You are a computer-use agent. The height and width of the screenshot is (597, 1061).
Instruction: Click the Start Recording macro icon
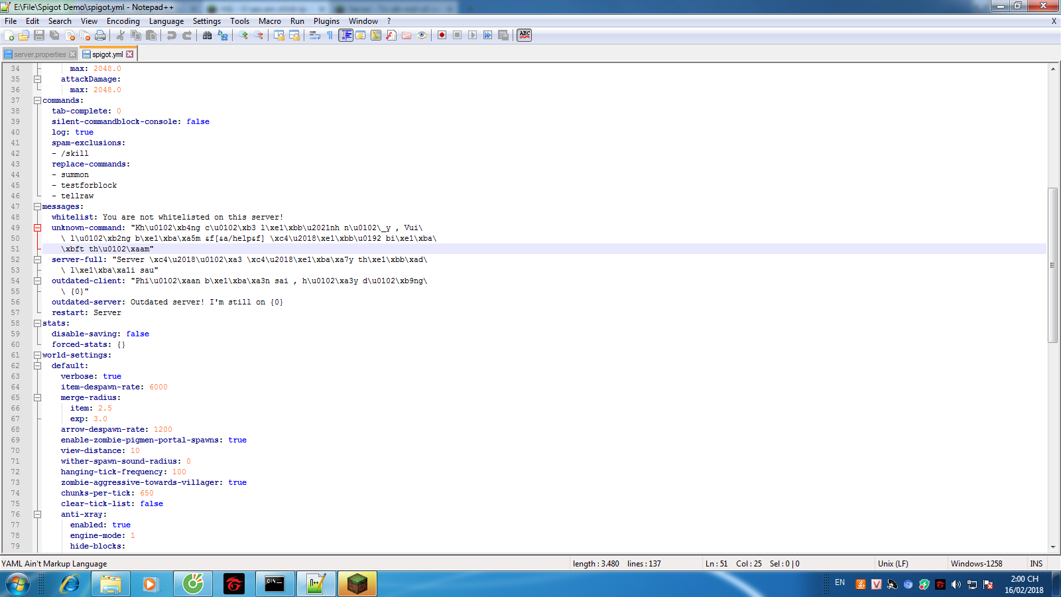[442, 35]
